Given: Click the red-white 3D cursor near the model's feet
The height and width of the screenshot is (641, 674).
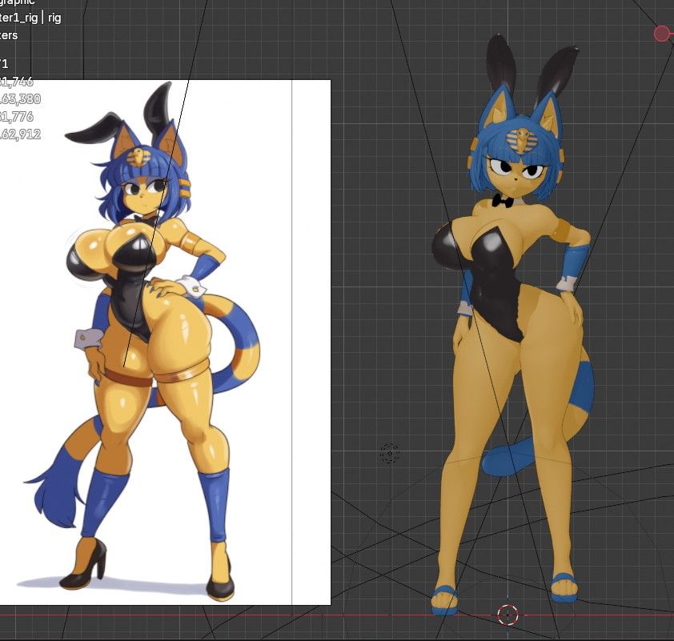Looking at the screenshot, I should tap(508, 615).
